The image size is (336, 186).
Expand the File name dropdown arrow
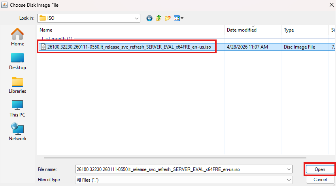pos(289,169)
